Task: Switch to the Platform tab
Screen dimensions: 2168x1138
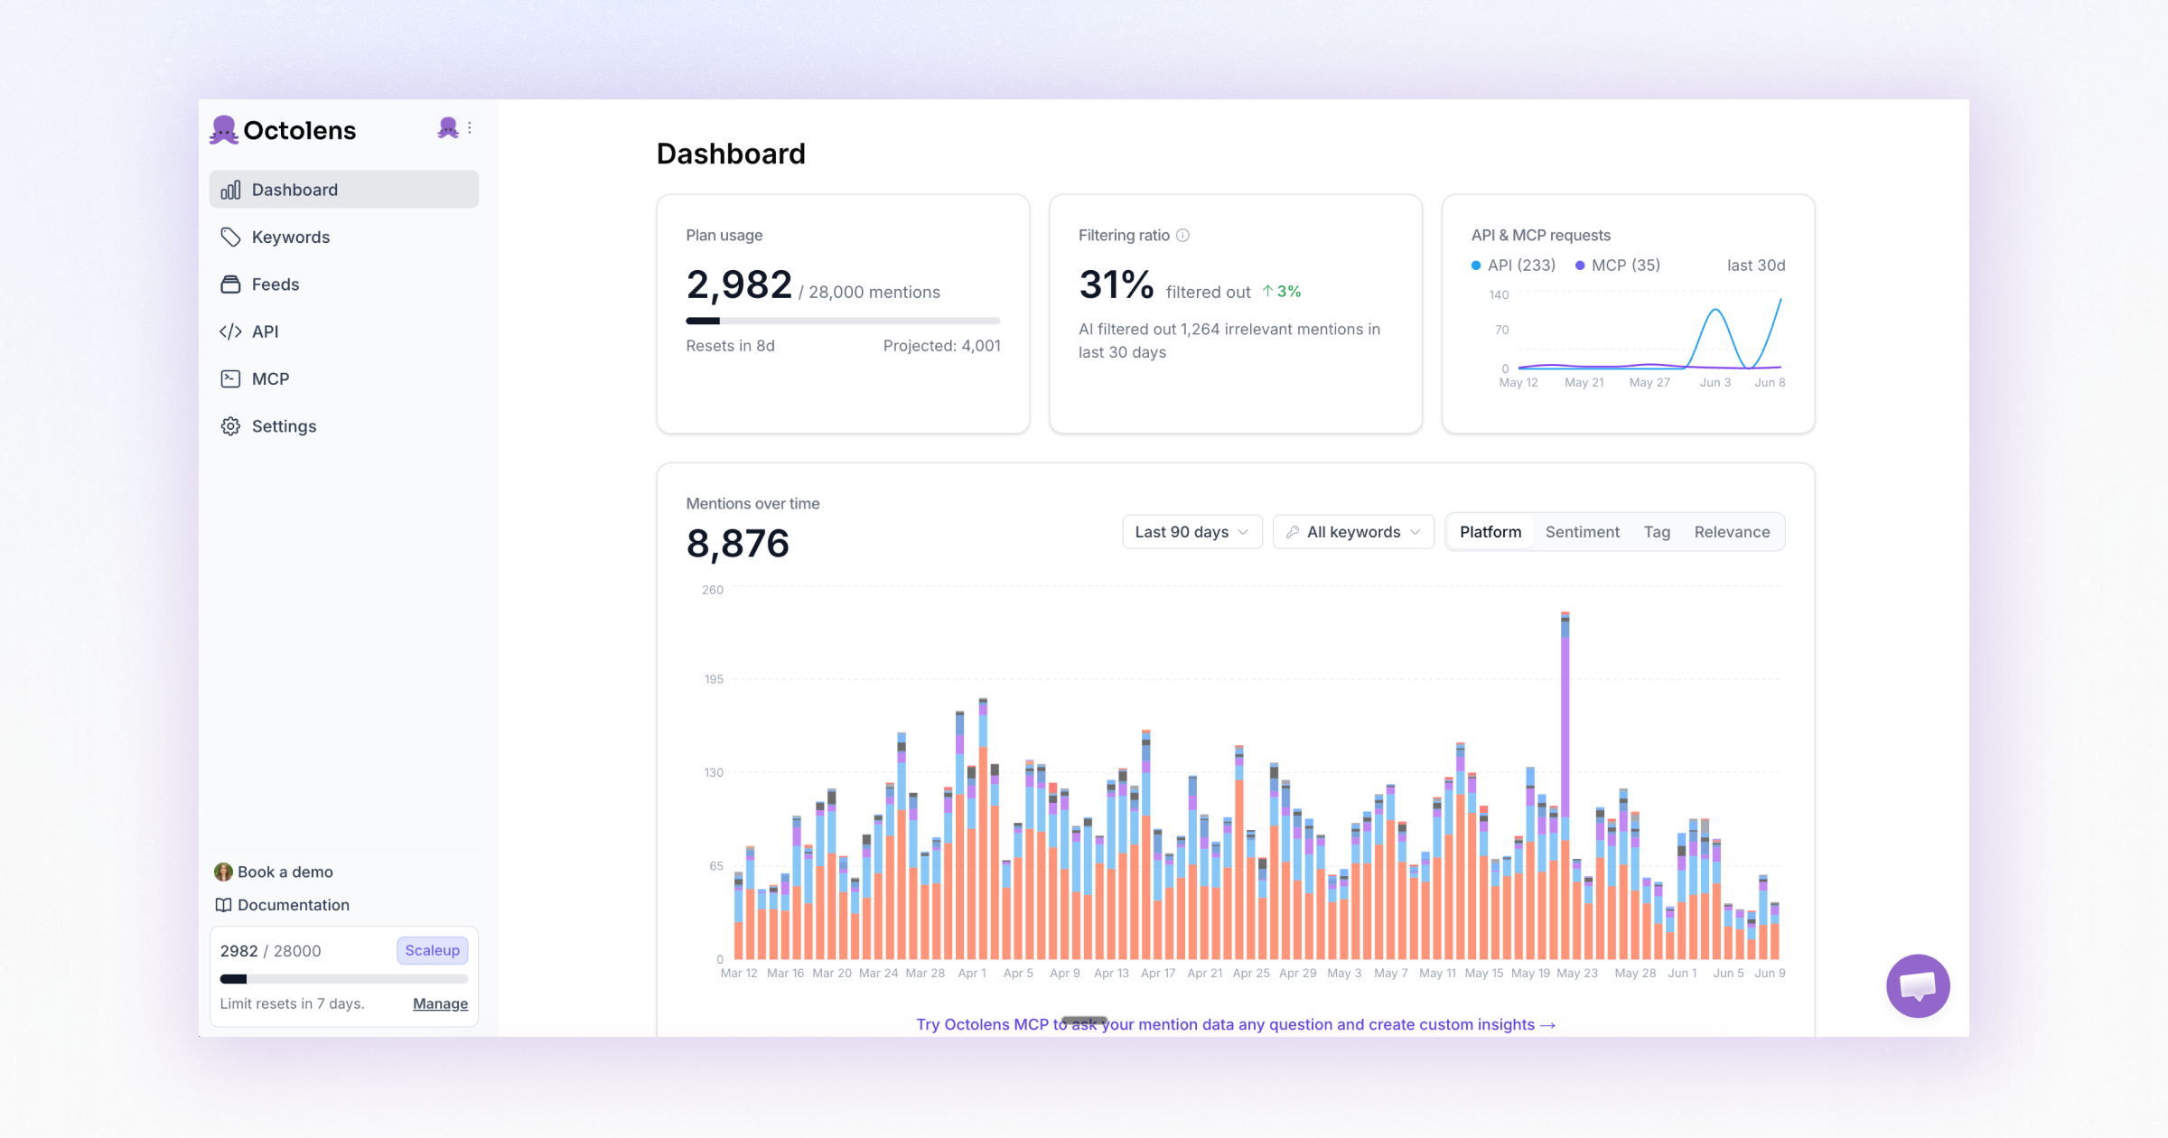Action: [1490, 532]
